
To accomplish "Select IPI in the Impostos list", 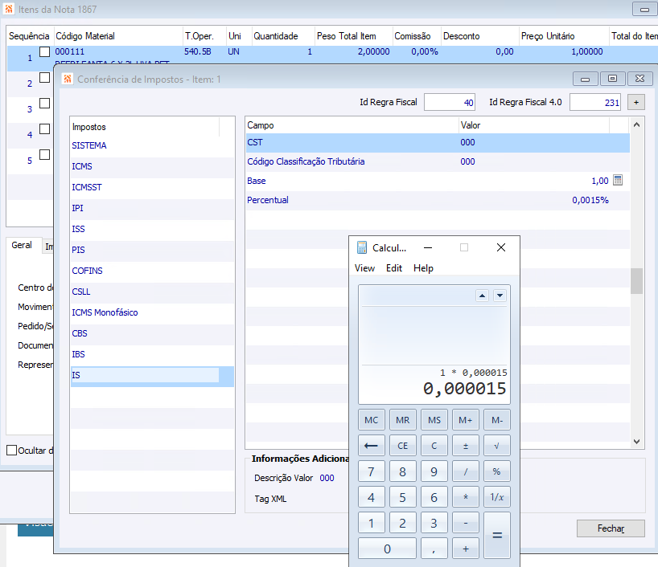I will (152, 208).
